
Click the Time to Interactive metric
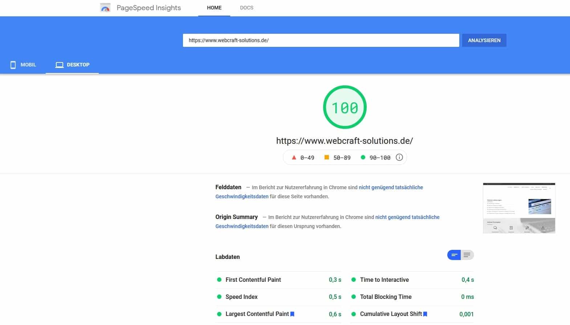tap(412, 280)
